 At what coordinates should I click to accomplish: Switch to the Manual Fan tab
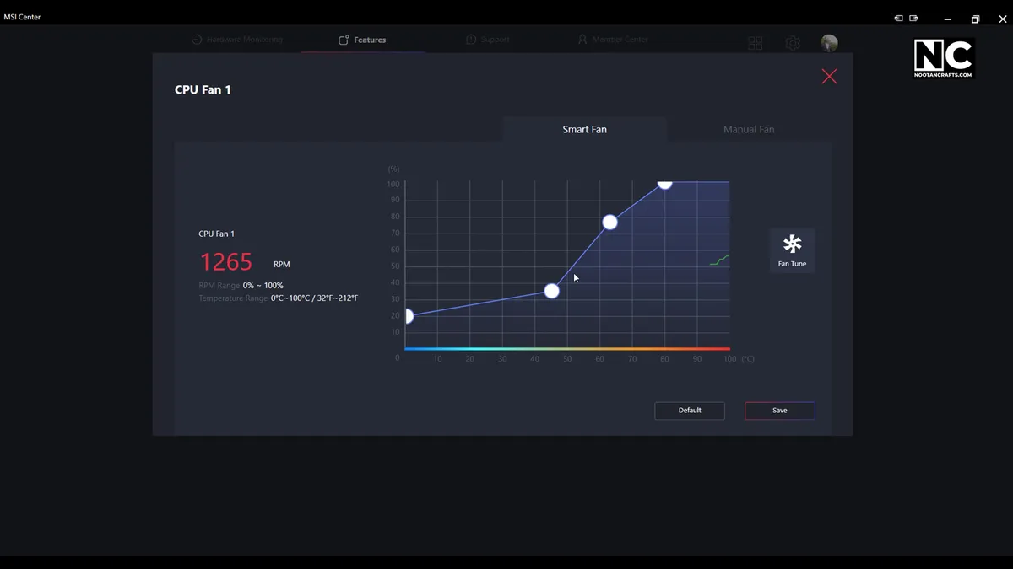click(749, 129)
